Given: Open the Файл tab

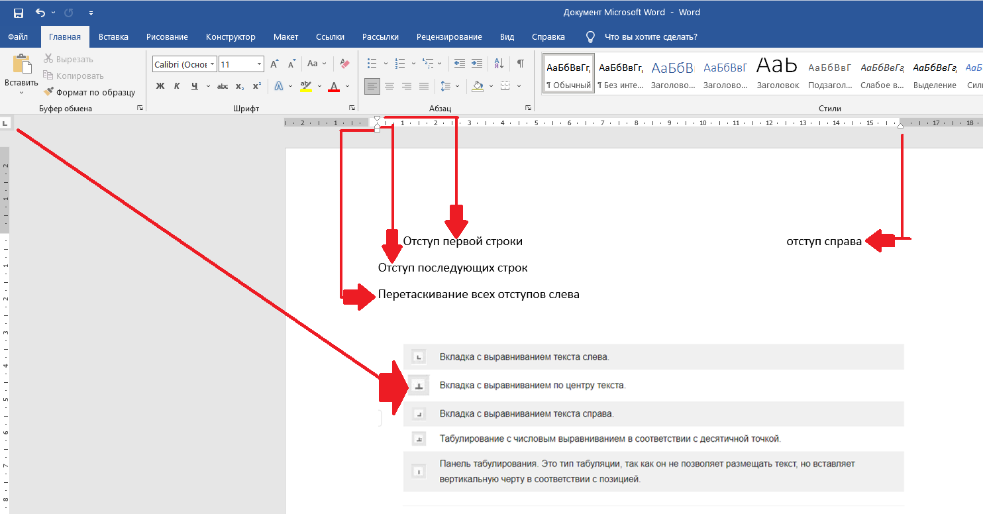Looking at the screenshot, I should pos(18,37).
